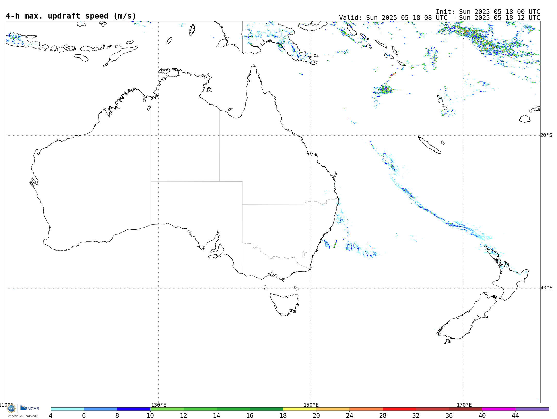Click the dark blue 8-10 colorbar segment

click(x=134, y=409)
